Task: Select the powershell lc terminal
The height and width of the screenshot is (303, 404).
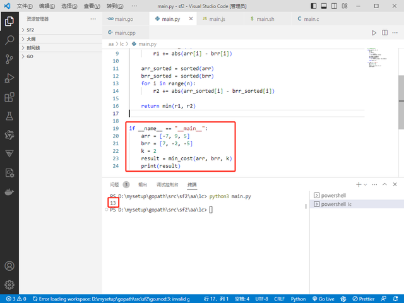Action: [357, 204]
